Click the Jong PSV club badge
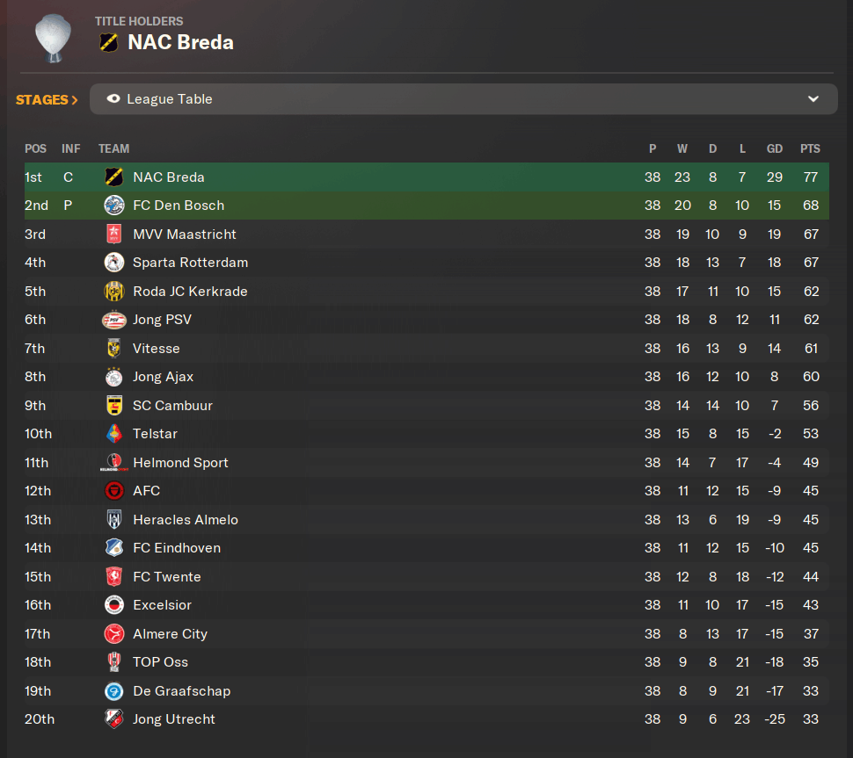853x758 pixels. (113, 320)
